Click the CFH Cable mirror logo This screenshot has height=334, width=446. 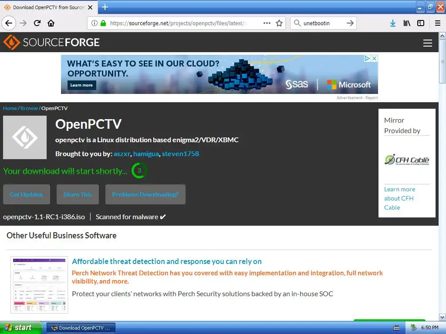(x=407, y=160)
